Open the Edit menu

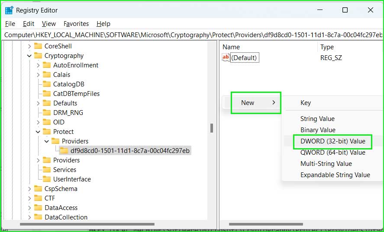[29, 24]
